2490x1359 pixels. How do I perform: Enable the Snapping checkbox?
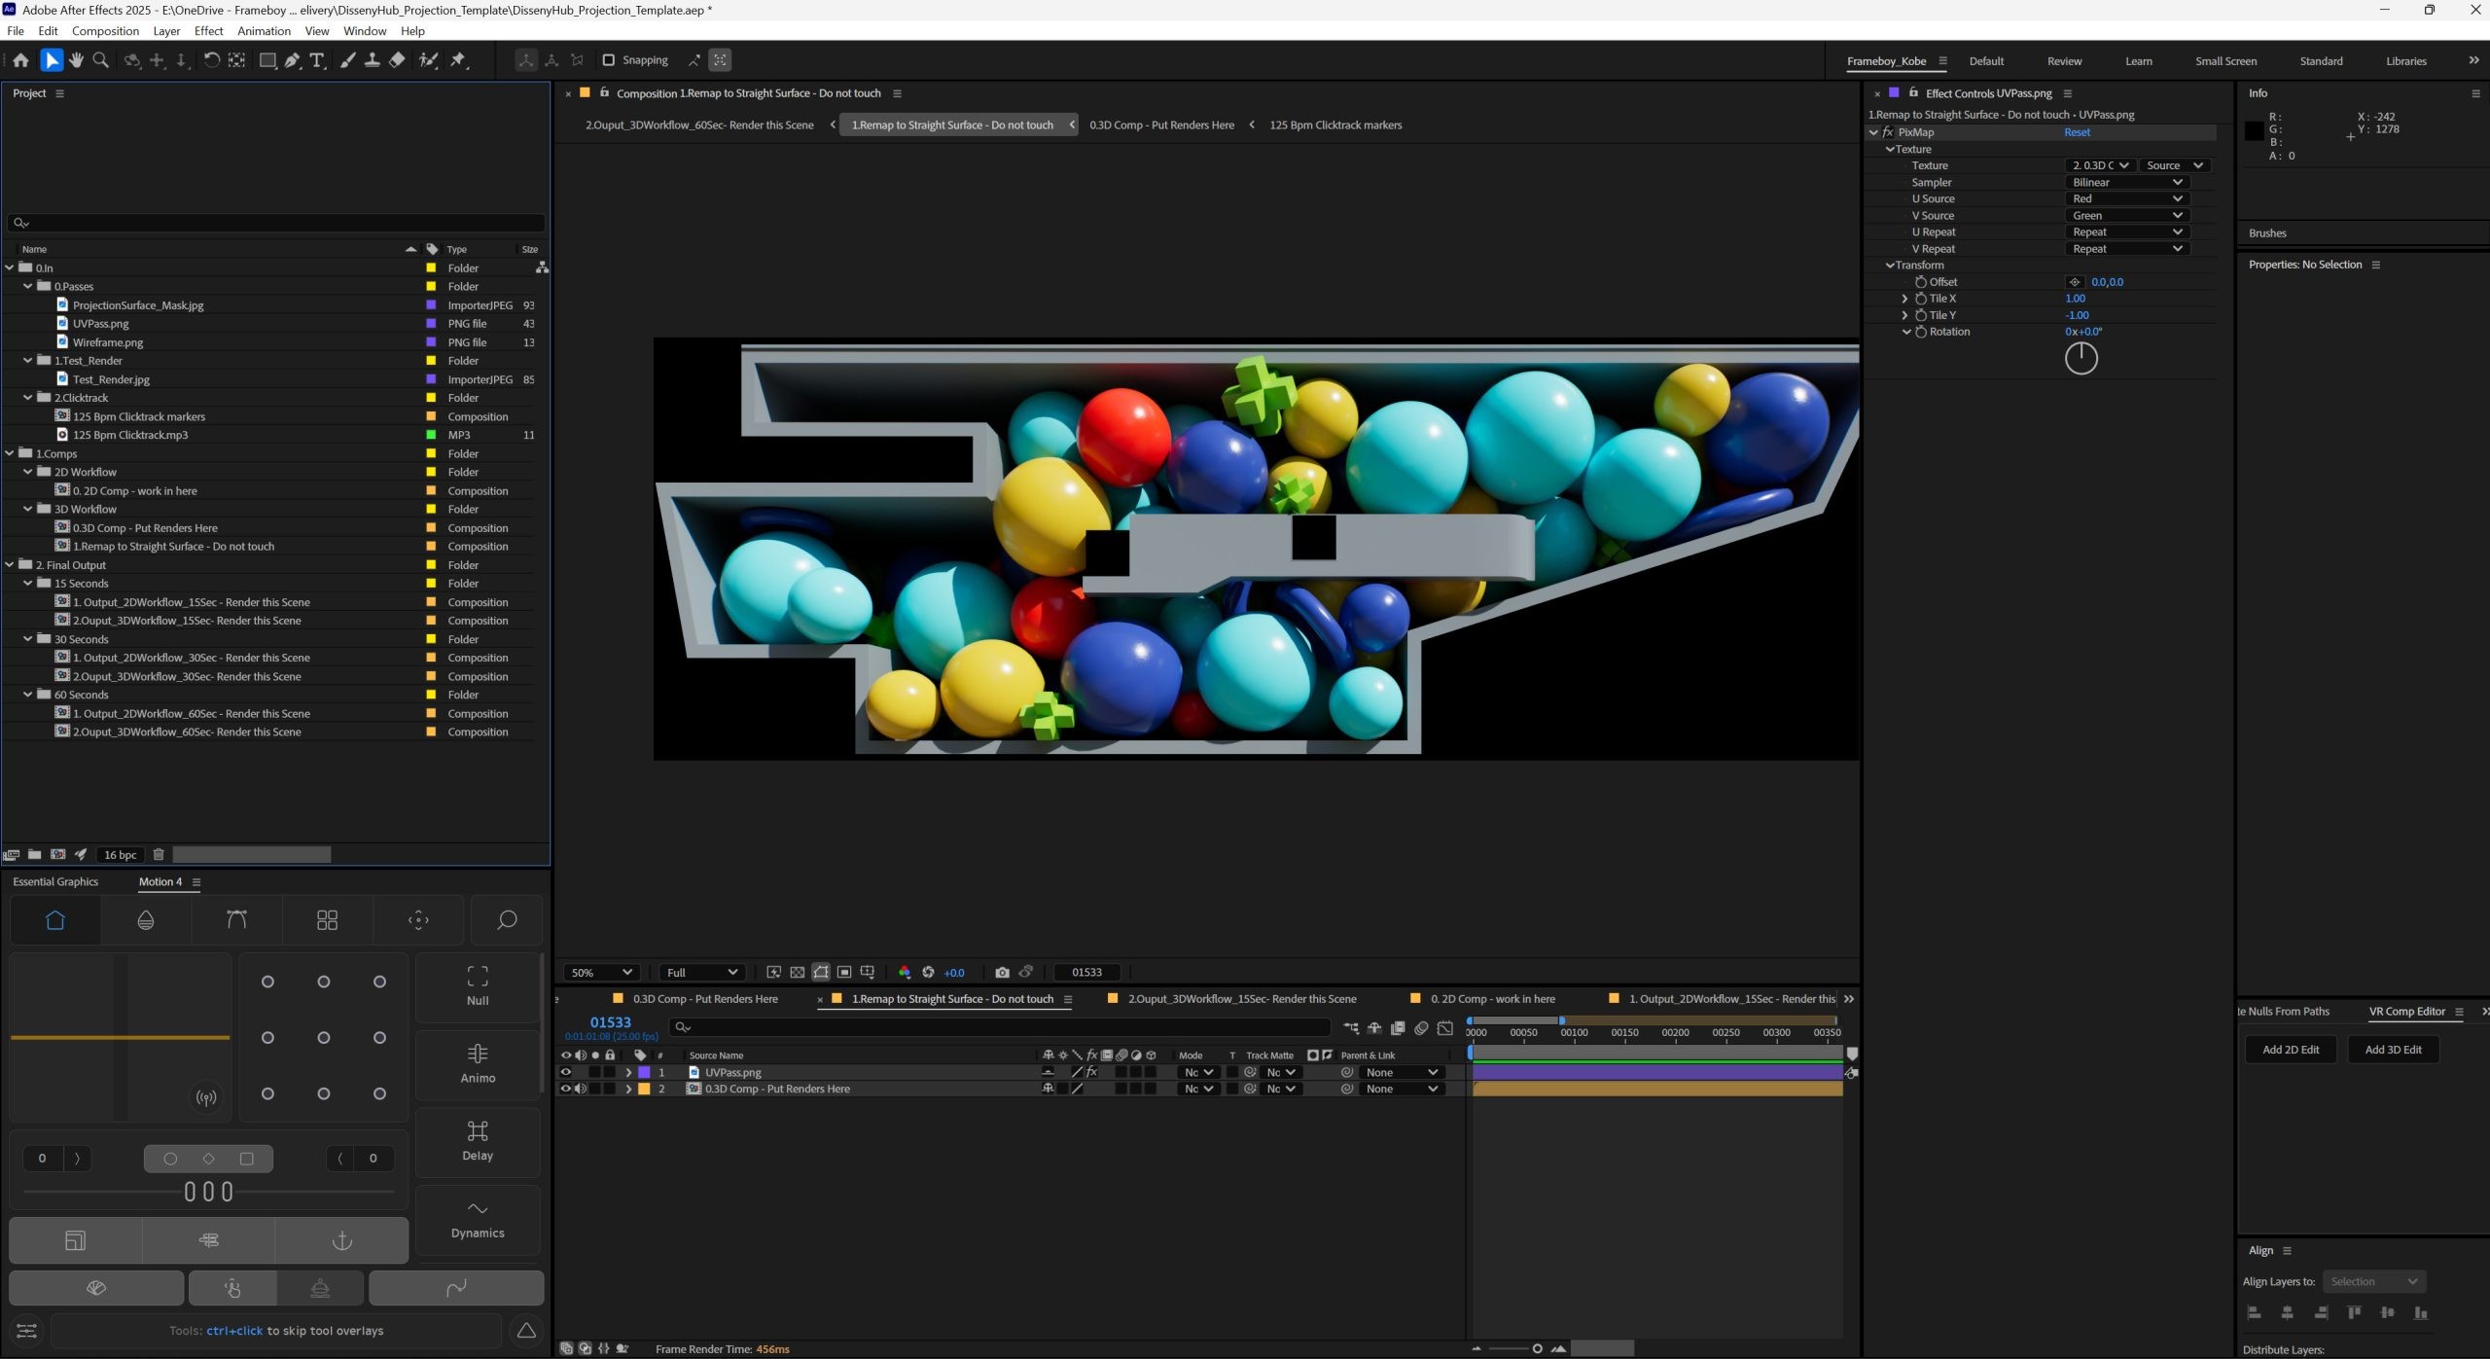tap(609, 60)
